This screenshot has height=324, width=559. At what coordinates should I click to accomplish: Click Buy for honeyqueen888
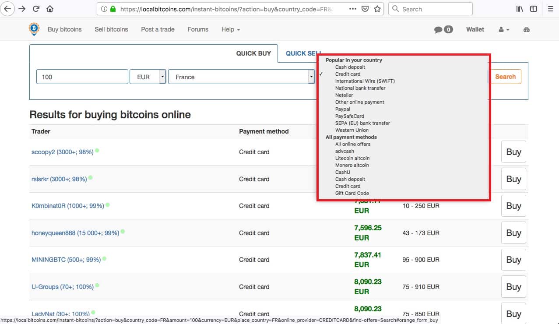tap(513, 233)
